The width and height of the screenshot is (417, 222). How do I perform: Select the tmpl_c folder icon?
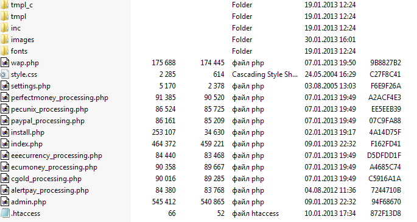pos(4,5)
